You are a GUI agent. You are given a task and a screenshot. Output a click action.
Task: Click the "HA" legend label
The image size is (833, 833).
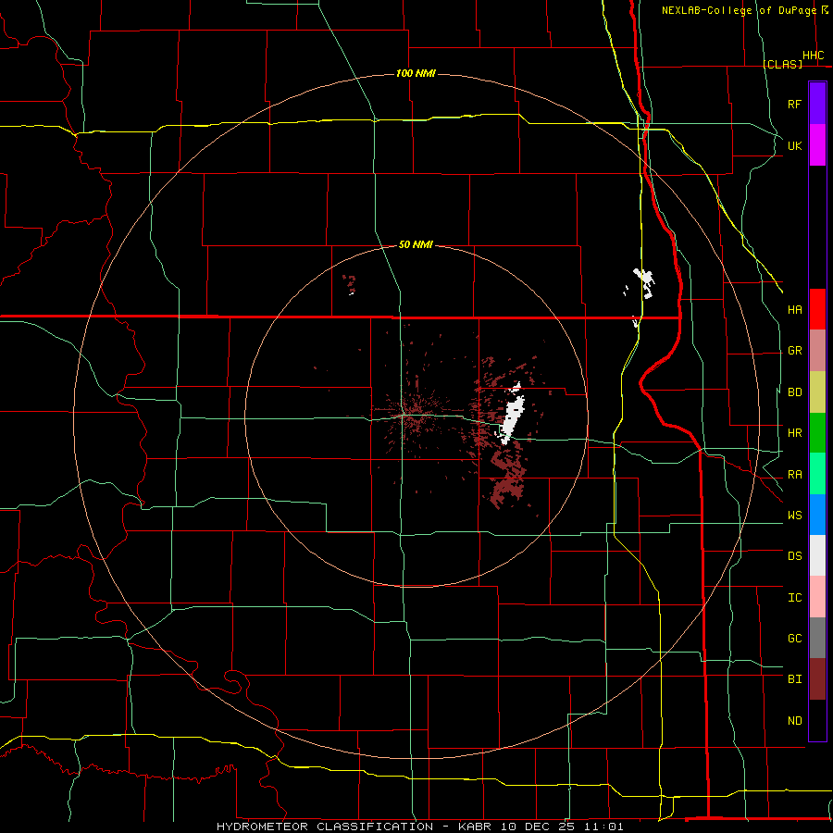pos(795,310)
